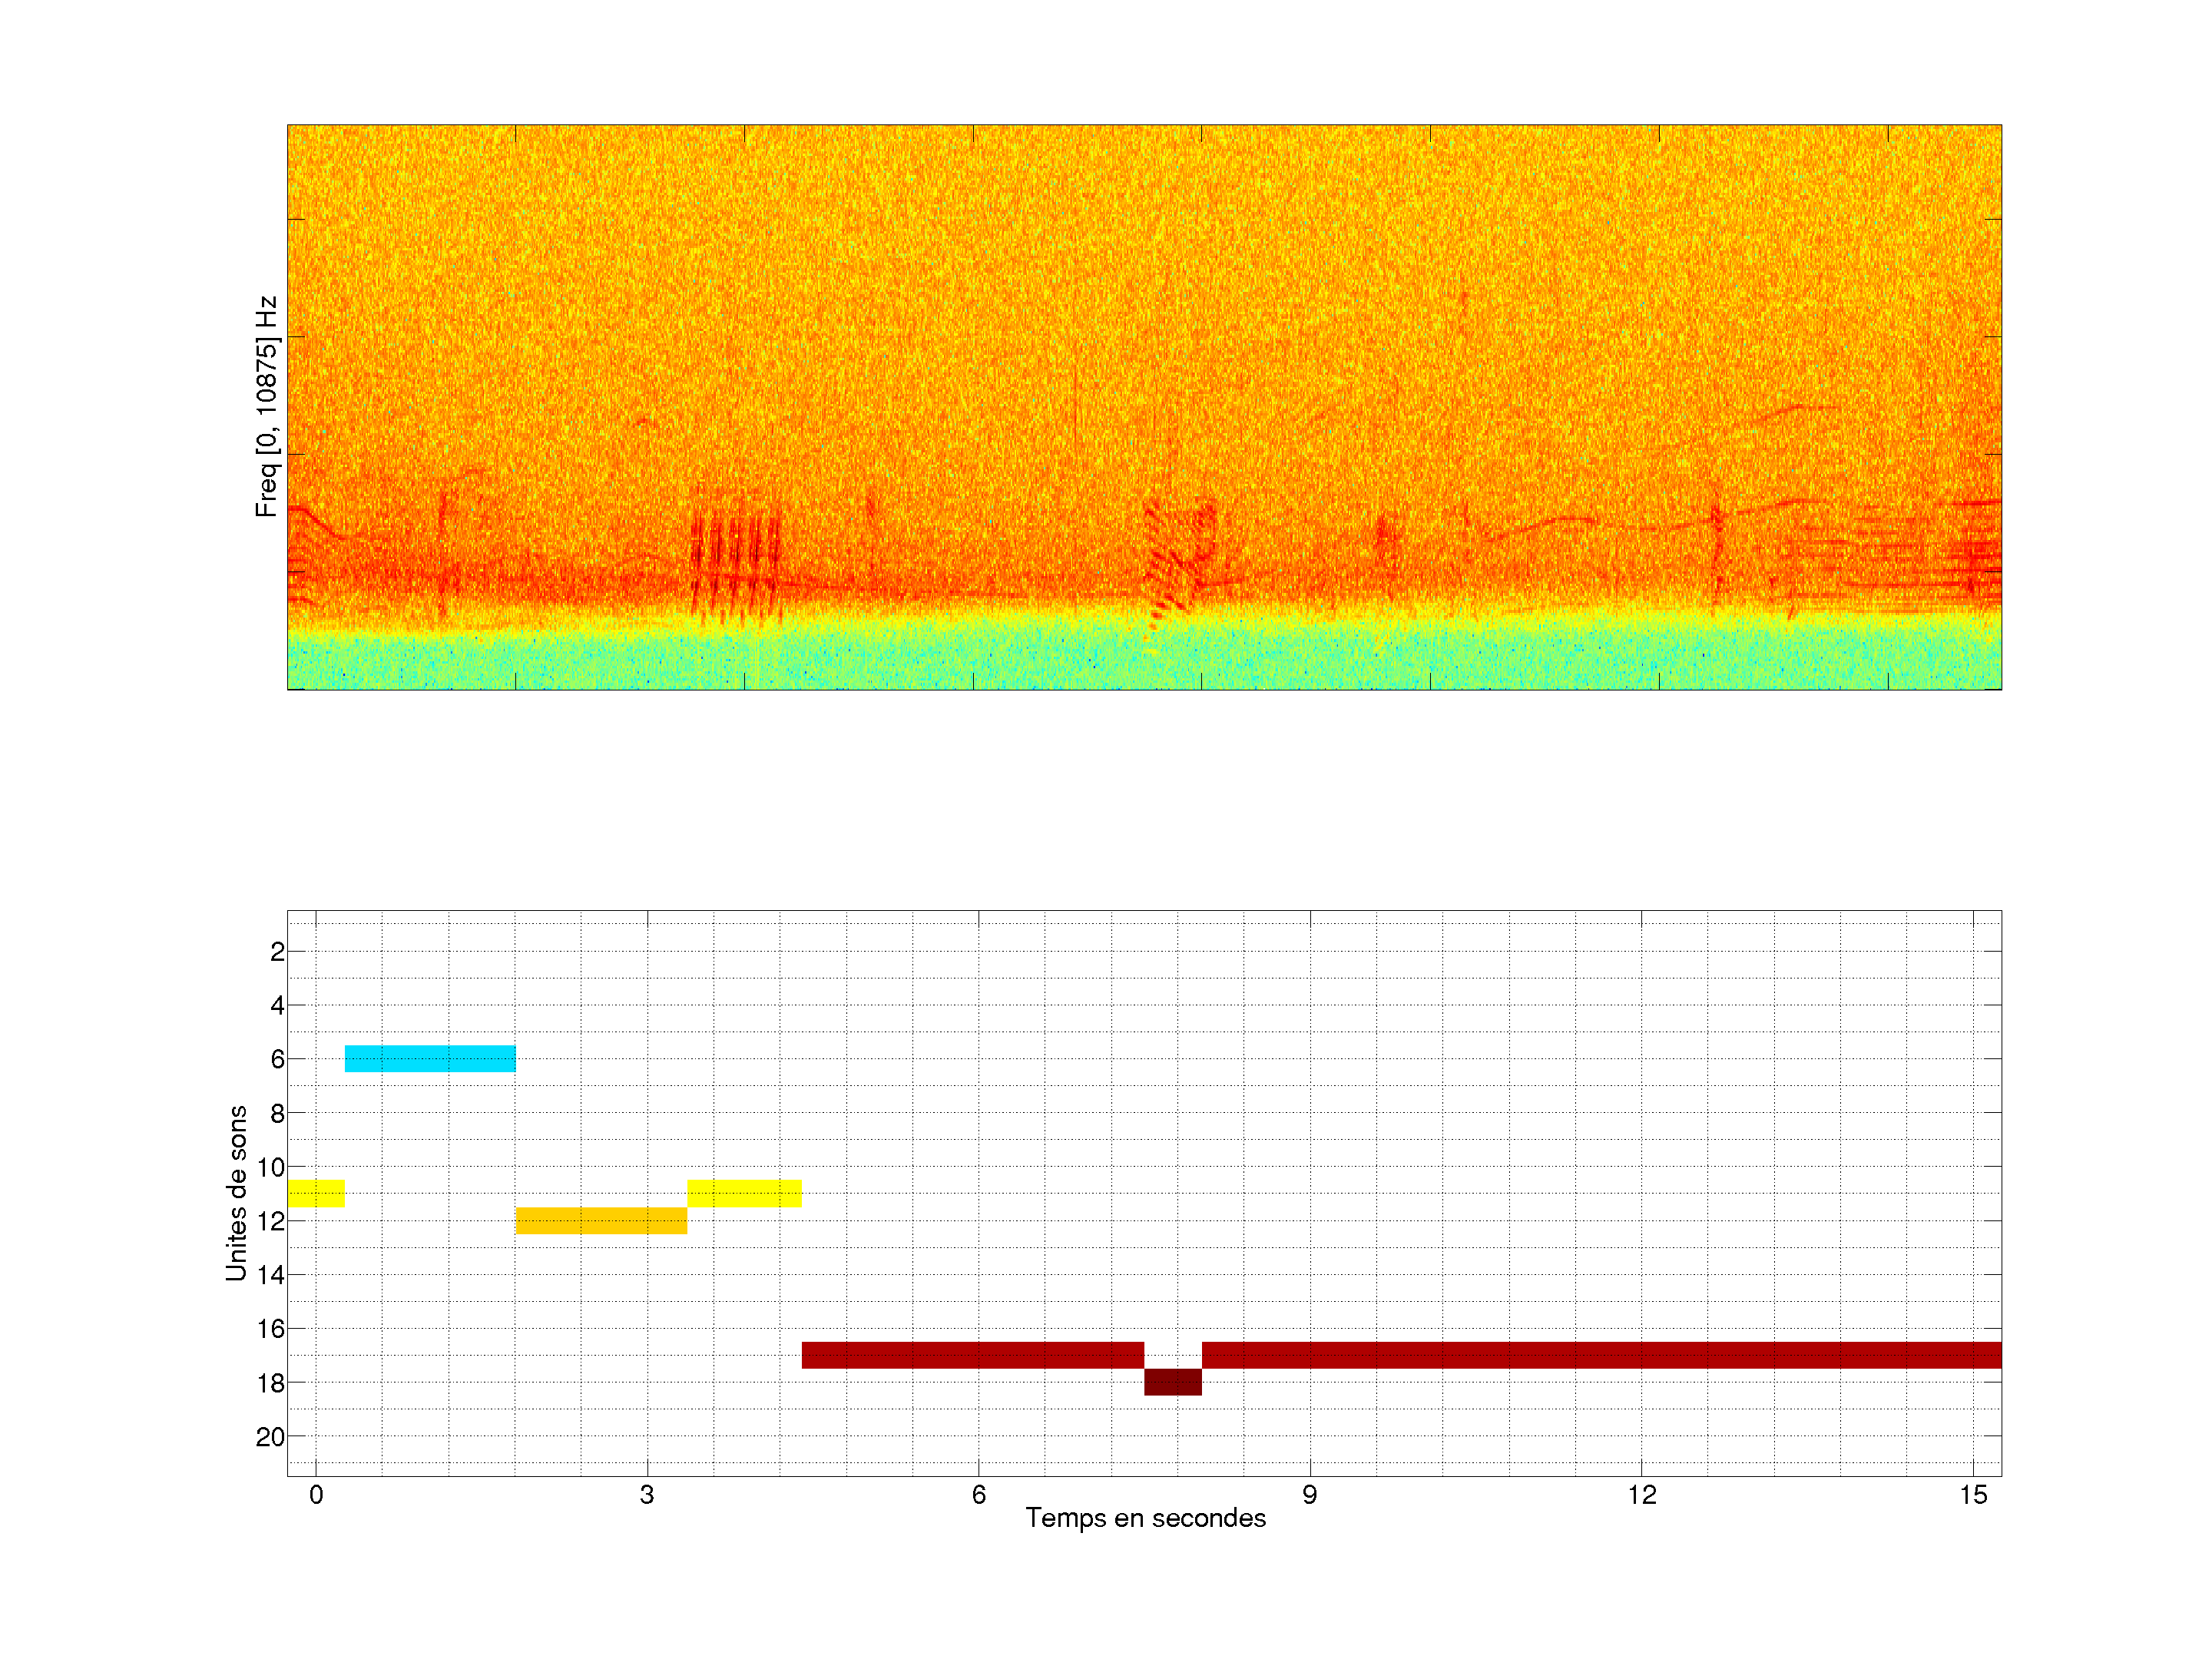The height and width of the screenshot is (1659, 2212).
Task: Click the cyan bar at unit 6
Action: coord(430,1058)
